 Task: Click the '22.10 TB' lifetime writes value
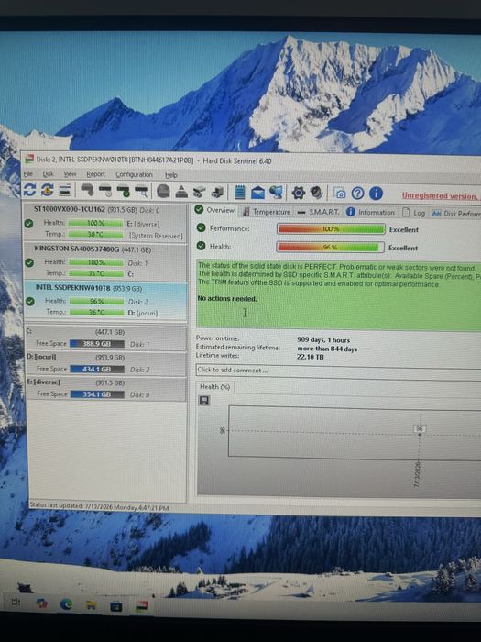[x=311, y=357]
